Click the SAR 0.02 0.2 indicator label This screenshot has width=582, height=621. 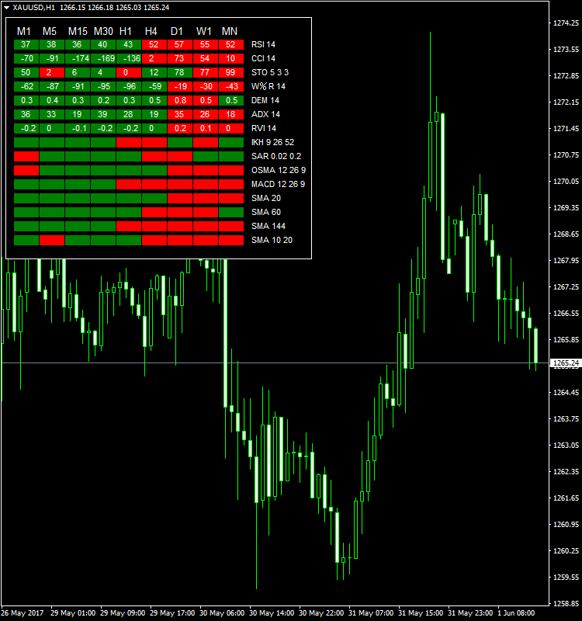[x=276, y=157]
